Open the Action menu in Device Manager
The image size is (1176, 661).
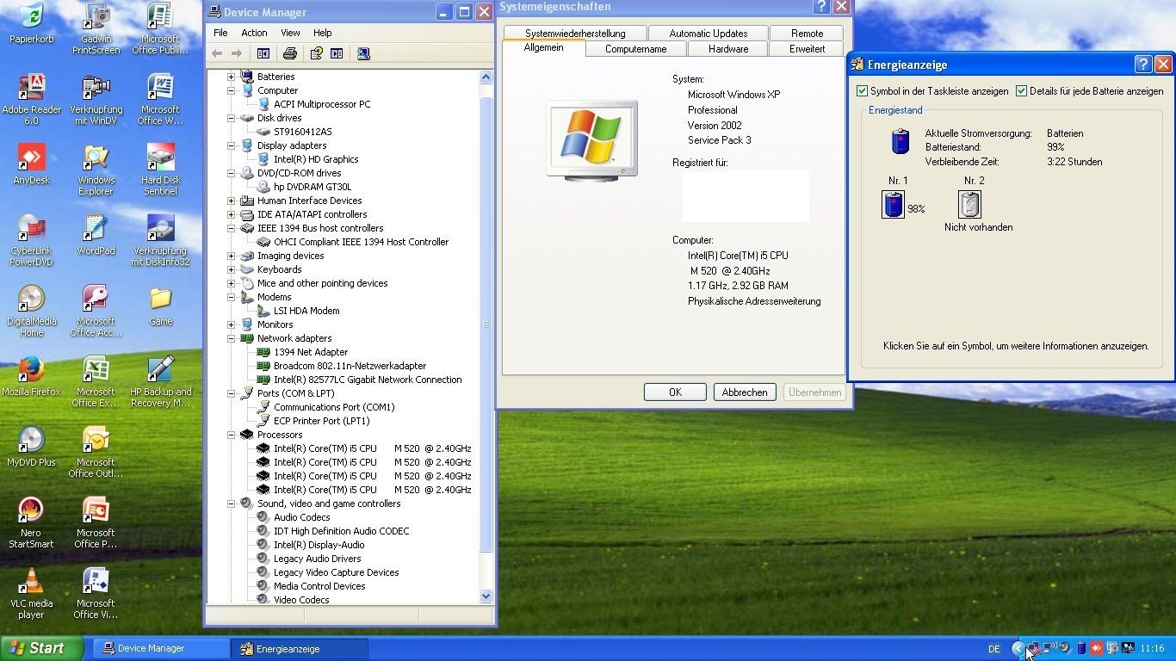point(254,33)
